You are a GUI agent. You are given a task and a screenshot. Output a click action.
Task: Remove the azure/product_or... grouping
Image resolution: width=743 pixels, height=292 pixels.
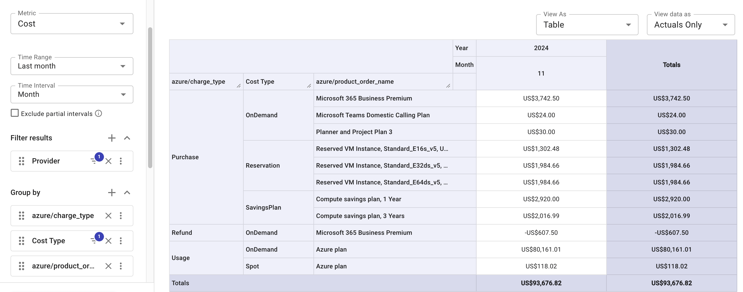pyautogui.click(x=108, y=266)
